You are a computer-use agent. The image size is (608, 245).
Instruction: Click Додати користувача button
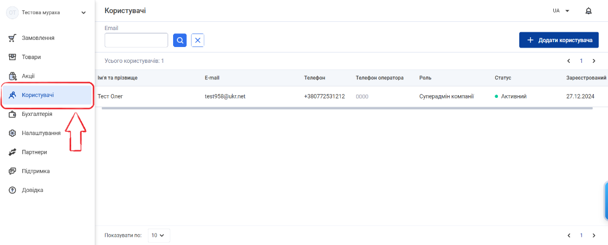[x=559, y=40]
